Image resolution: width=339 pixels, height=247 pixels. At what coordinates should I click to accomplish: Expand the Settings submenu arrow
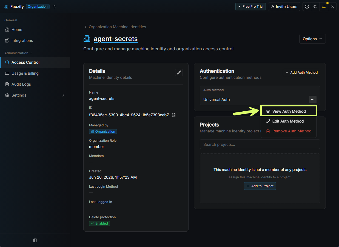[x=63, y=95]
